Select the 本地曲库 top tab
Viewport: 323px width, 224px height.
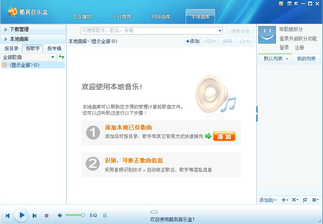(x=200, y=17)
